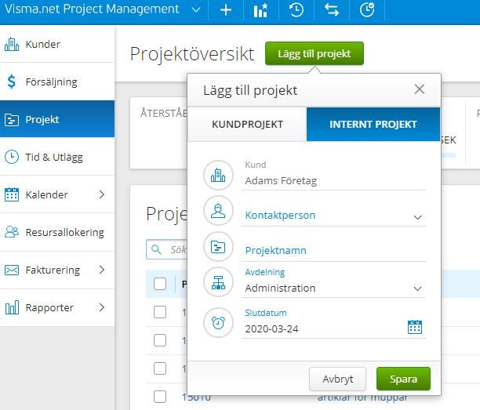Viewport: 480px width, 410px height.
Task: Click the plus icon in top bar
Action: point(226,10)
